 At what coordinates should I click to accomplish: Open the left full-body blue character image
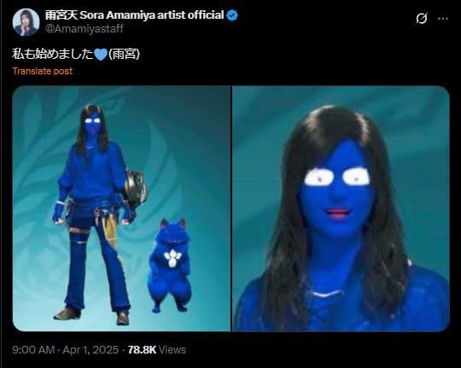122,208
